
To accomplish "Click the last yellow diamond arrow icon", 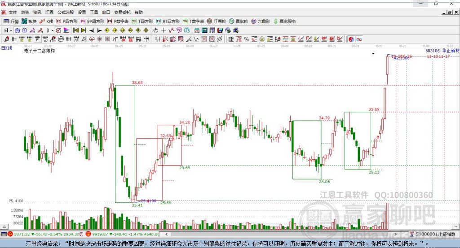I will (146, 30).
